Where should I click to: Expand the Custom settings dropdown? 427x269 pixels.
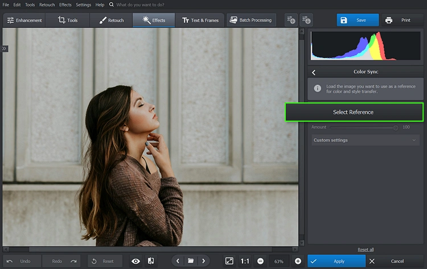pyautogui.click(x=366, y=140)
